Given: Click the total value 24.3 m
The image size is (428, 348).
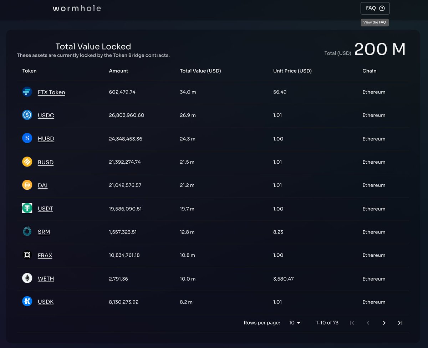Looking at the screenshot, I should click(x=188, y=139).
